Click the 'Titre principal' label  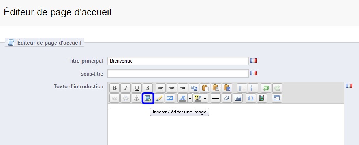86,61
